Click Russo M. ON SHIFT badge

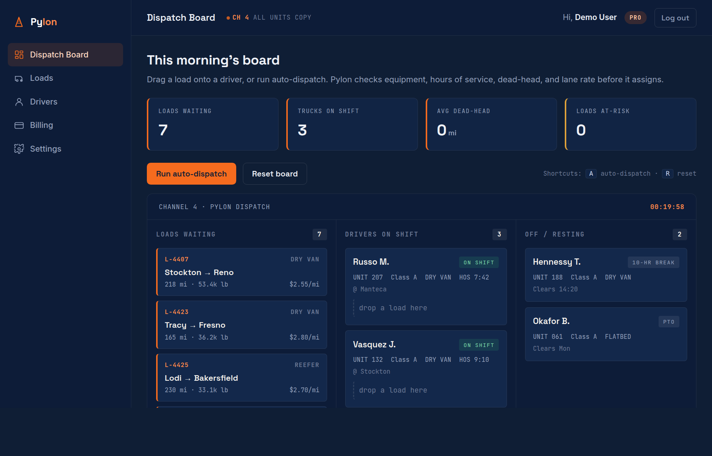(x=479, y=262)
